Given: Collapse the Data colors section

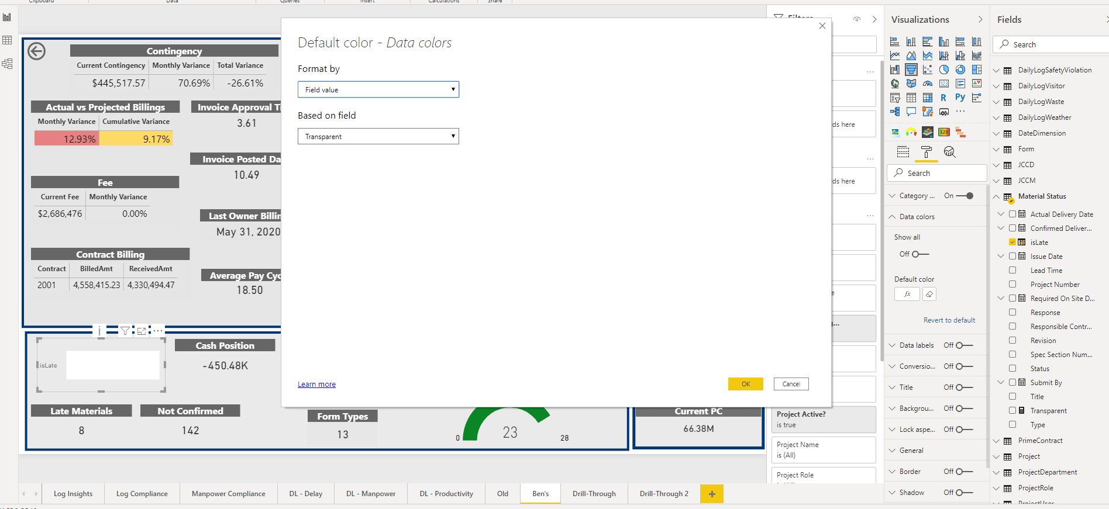Looking at the screenshot, I should [892, 217].
